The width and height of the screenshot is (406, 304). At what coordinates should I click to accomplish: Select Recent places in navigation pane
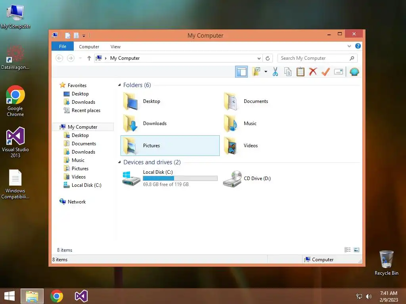tap(86, 110)
